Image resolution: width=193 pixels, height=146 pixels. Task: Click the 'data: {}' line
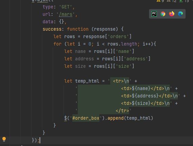tap(54, 22)
